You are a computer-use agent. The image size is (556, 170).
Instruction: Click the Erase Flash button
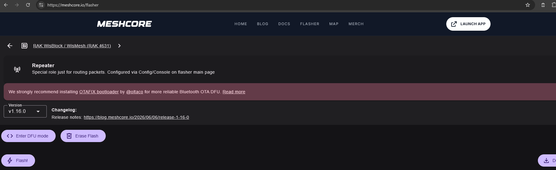pyautogui.click(x=83, y=136)
